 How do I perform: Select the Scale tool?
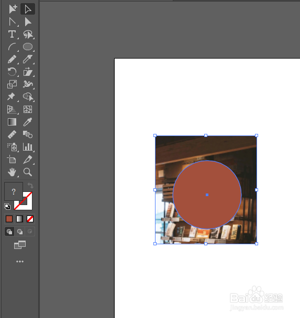pyautogui.click(x=12, y=84)
